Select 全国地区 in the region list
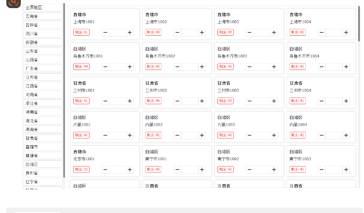The width and height of the screenshot is (364, 213). coord(43,8)
